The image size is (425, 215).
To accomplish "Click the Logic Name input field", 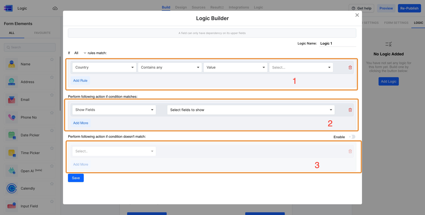I will click(337, 44).
